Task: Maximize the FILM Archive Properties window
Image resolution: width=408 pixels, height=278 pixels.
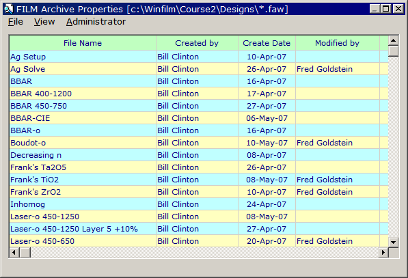Action: 386,9
